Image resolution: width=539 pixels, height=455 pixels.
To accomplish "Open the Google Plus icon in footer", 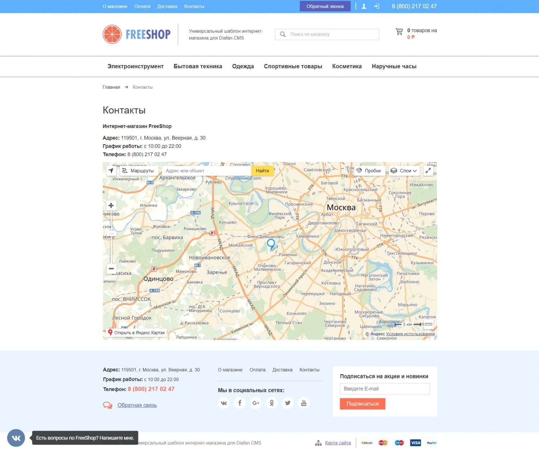I will 256,403.
